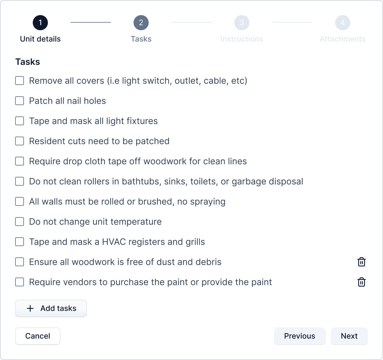Check 'Do not change unit temperature'
This screenshot has height=360, width=383.
click(x=20, y=222)
